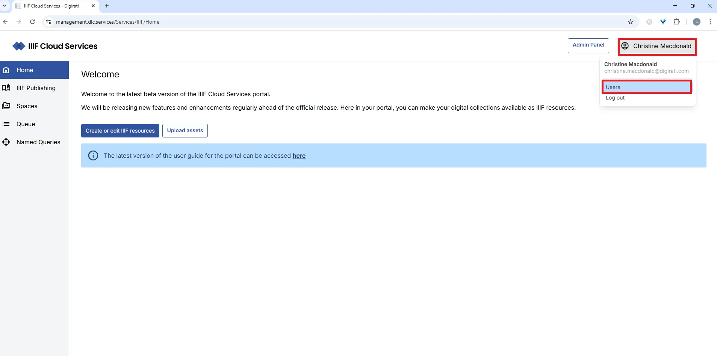Click the IIIF Cloud Services logo
This screenshot has height=356, width=717.
tap(55, 46)
